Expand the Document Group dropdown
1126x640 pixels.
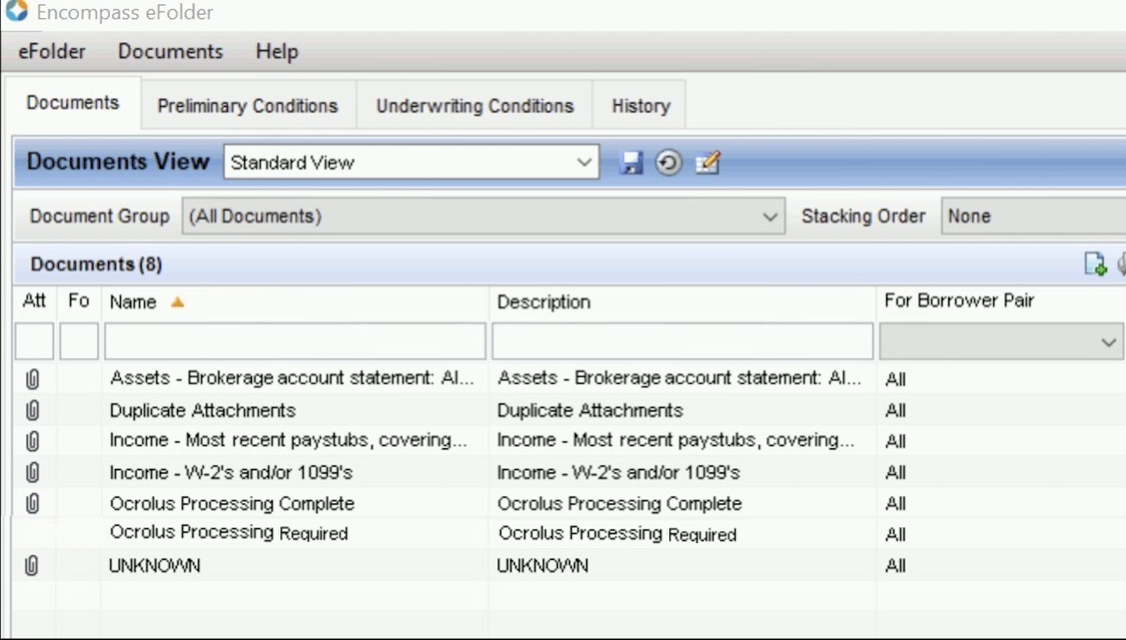(484, 216)
